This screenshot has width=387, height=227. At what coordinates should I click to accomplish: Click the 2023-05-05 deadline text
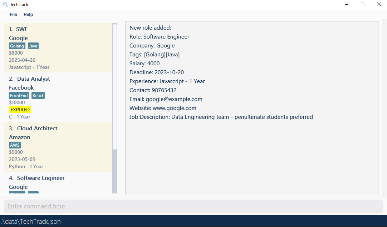[x=22, y=159]
